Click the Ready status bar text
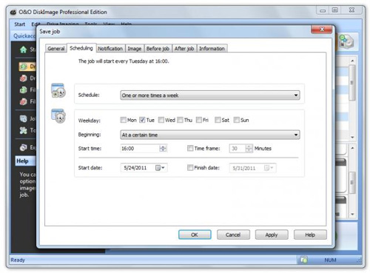Viewport: 370px width, 273px height. pyautogui.click(x=18, y=260)
